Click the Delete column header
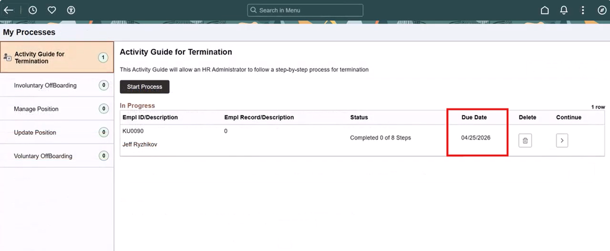Viewport: 610px width, 251px height. pyautogui.click(x=527, y=117)
